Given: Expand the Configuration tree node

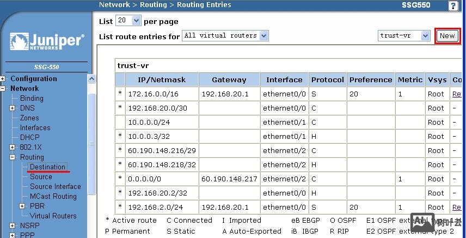Looking at the screenshot, I should click(3, 79).
